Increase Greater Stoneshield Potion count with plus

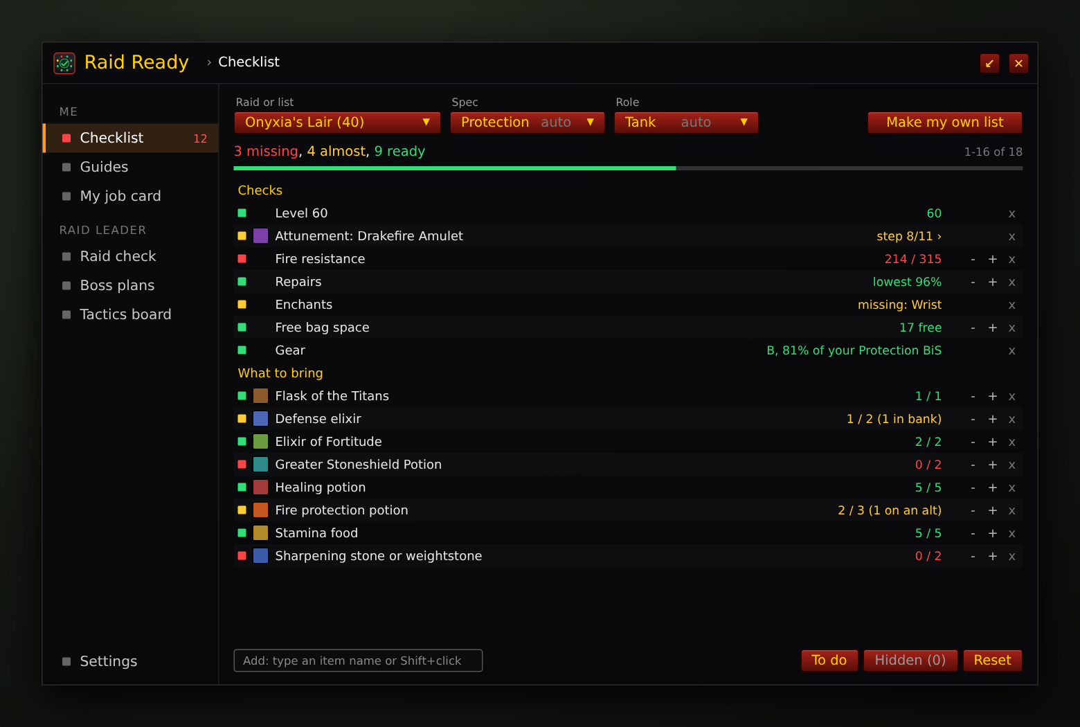click(x=992, y=465)
